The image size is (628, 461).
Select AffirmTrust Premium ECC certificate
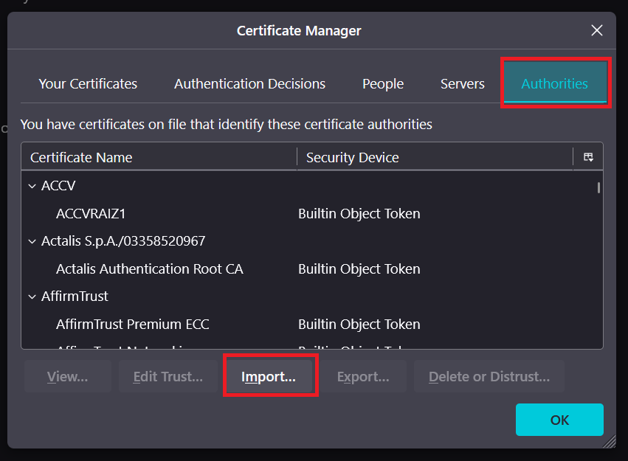pos(132,325)
